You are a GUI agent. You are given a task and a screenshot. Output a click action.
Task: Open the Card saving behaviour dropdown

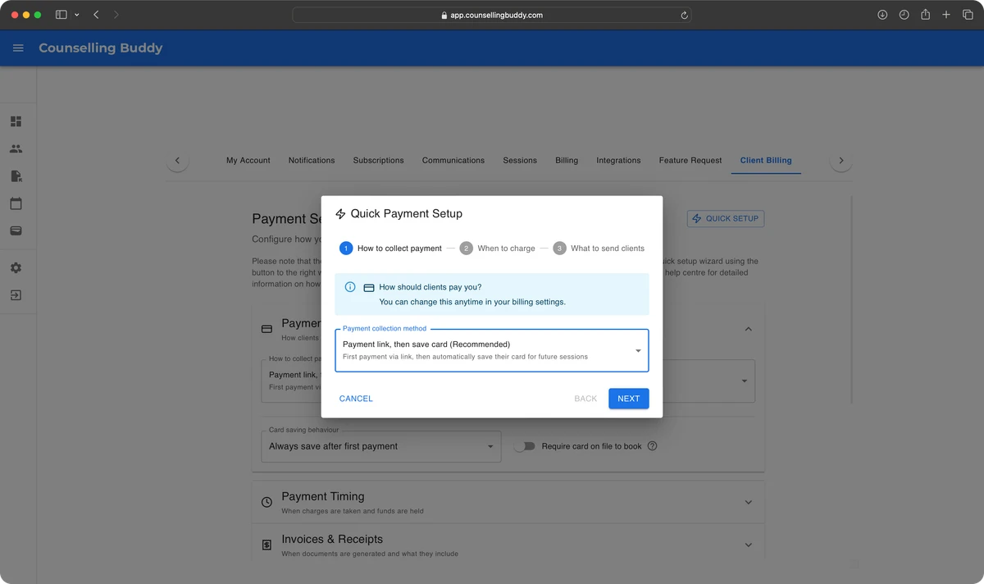point(380,446)
